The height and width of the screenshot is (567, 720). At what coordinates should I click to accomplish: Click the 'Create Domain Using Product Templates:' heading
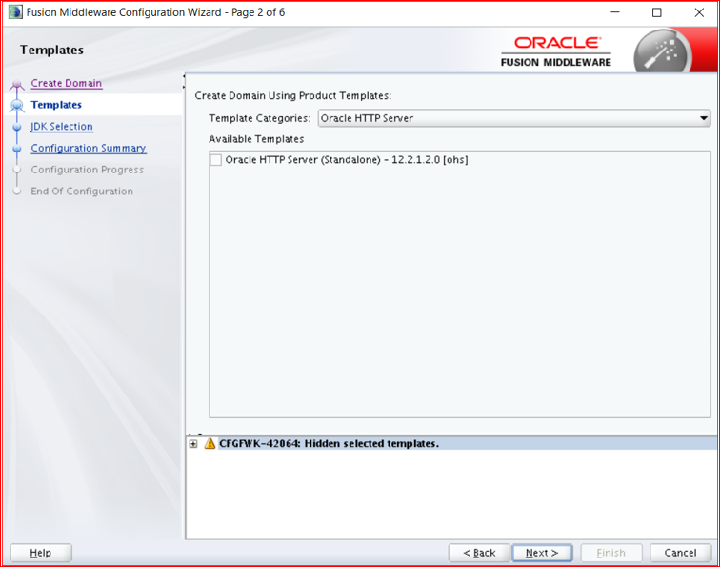pyautogui.click(x=293, y=95)
